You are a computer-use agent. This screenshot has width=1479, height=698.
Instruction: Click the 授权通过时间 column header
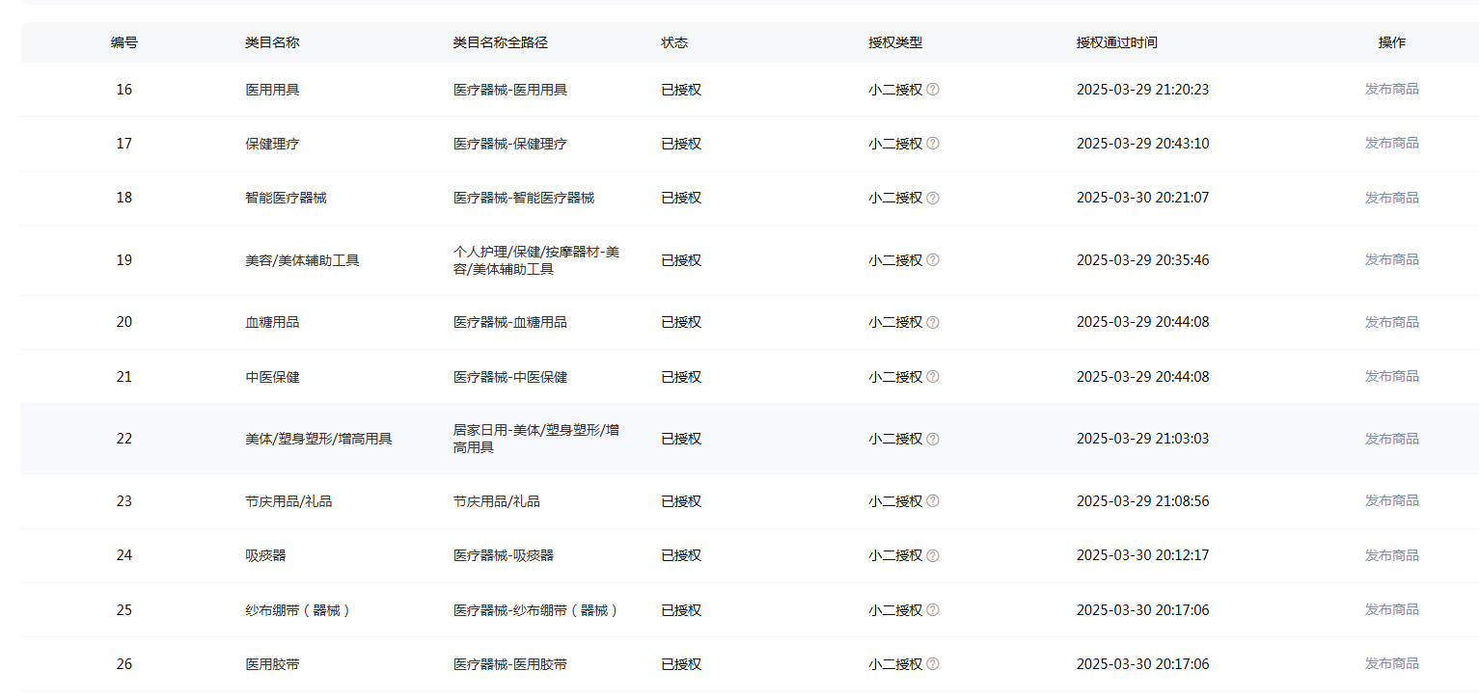[1116, 43]
